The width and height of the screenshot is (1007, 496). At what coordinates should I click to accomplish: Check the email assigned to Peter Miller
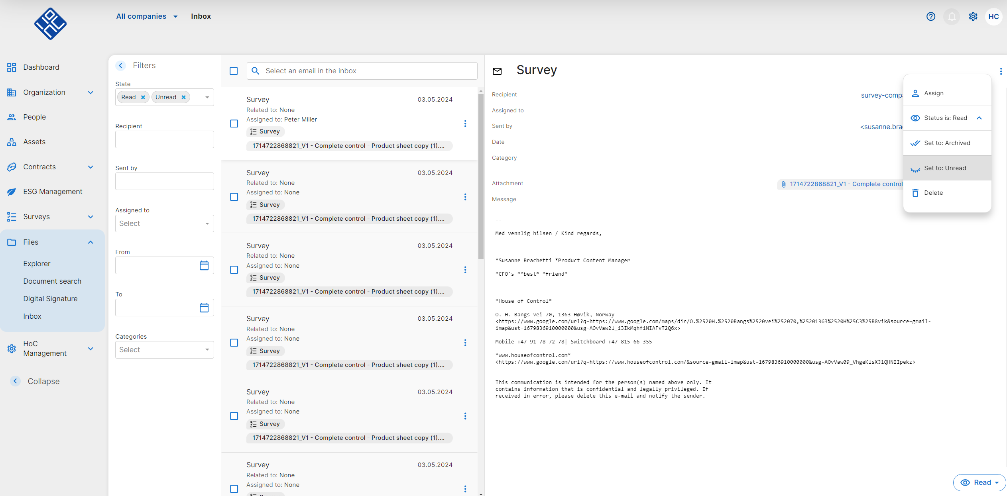234,124
